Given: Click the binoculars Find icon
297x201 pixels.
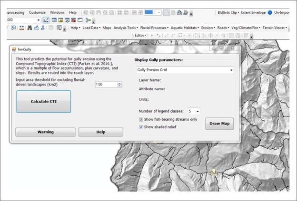Looking at the screenshot, I should coord(29,28).
